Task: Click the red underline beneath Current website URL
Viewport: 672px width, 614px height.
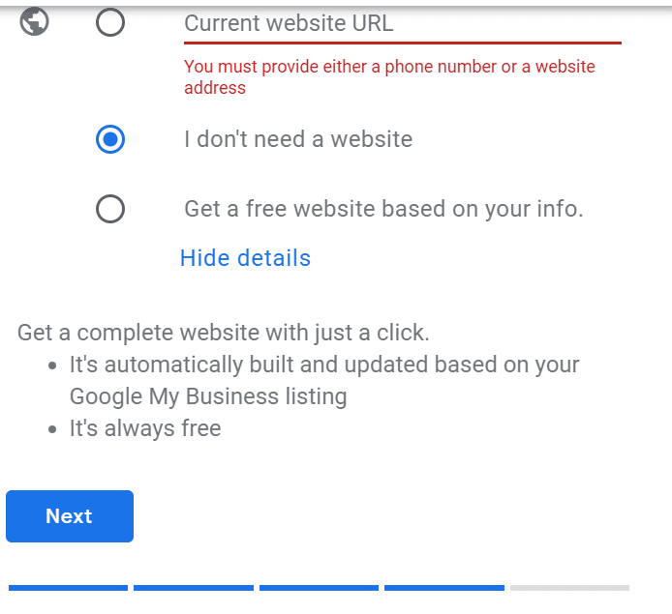Action: tap(403, 43)
